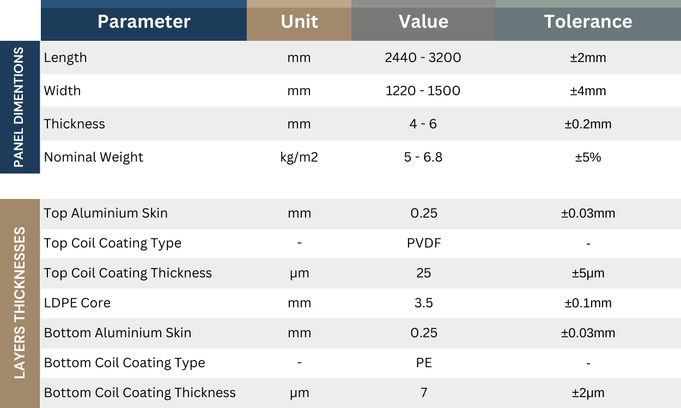Click the kg/m2 unit cell
This screenshot has width=681, height=408.
pos(299,157)
